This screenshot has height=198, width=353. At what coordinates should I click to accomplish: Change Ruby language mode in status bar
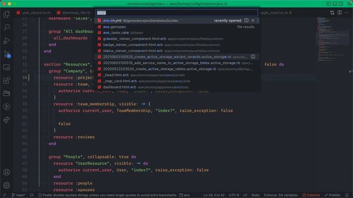pos(255,195)
